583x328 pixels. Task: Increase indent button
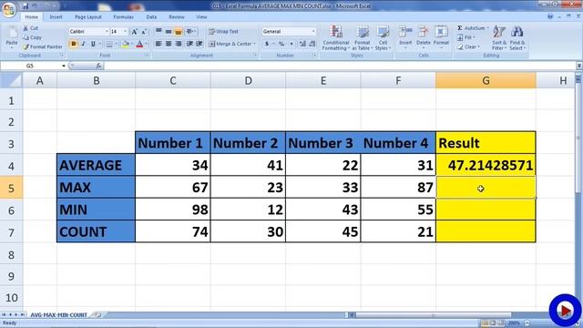[199, 44]
